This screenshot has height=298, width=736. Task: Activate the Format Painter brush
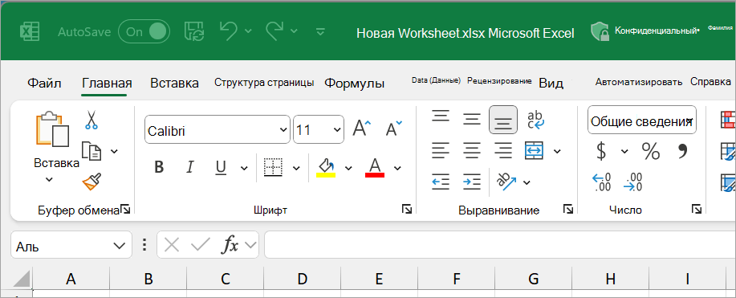click(x=91, y=182)
